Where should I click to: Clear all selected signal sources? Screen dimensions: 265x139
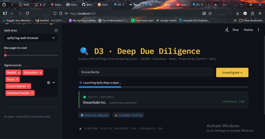coord(49,83)
